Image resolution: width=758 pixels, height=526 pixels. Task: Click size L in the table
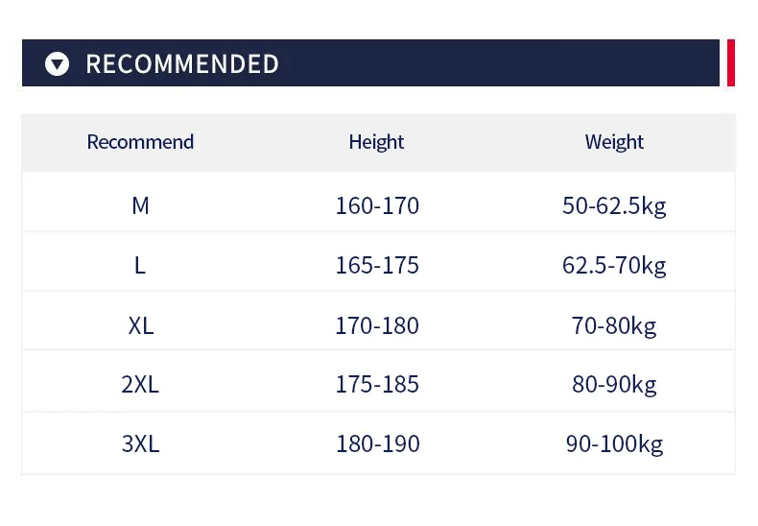pos(140,265)
